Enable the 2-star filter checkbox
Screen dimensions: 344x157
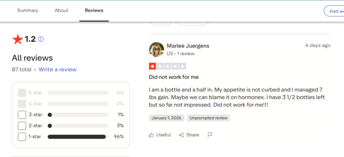[x=22, y=126]
